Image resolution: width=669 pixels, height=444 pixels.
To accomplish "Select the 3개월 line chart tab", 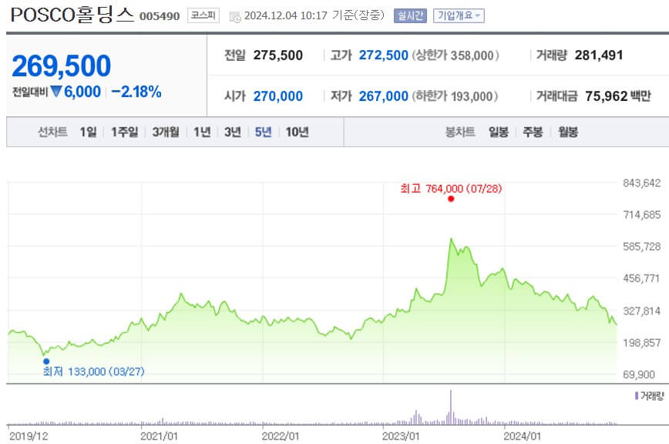I will [166, 132].
